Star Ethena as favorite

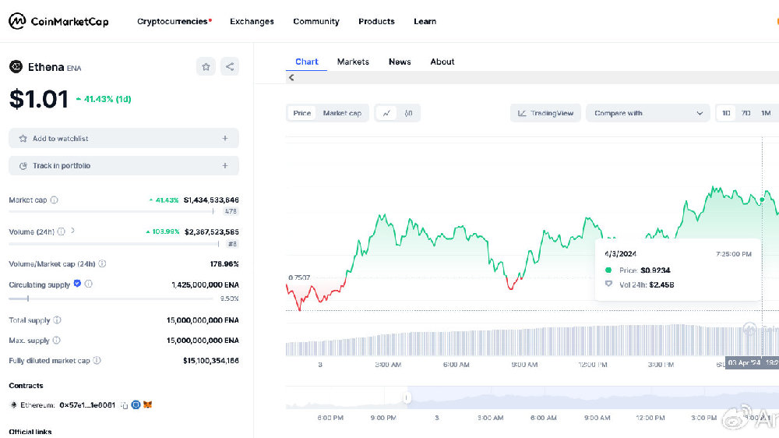click(206, 66)
